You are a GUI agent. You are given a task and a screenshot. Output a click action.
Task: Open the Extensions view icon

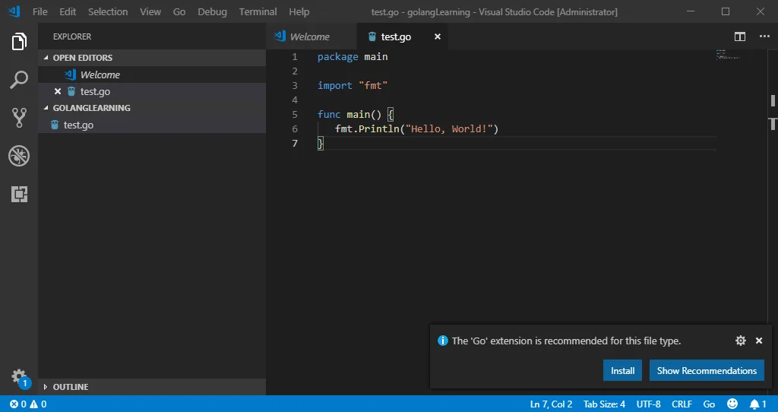pos(19,194)
